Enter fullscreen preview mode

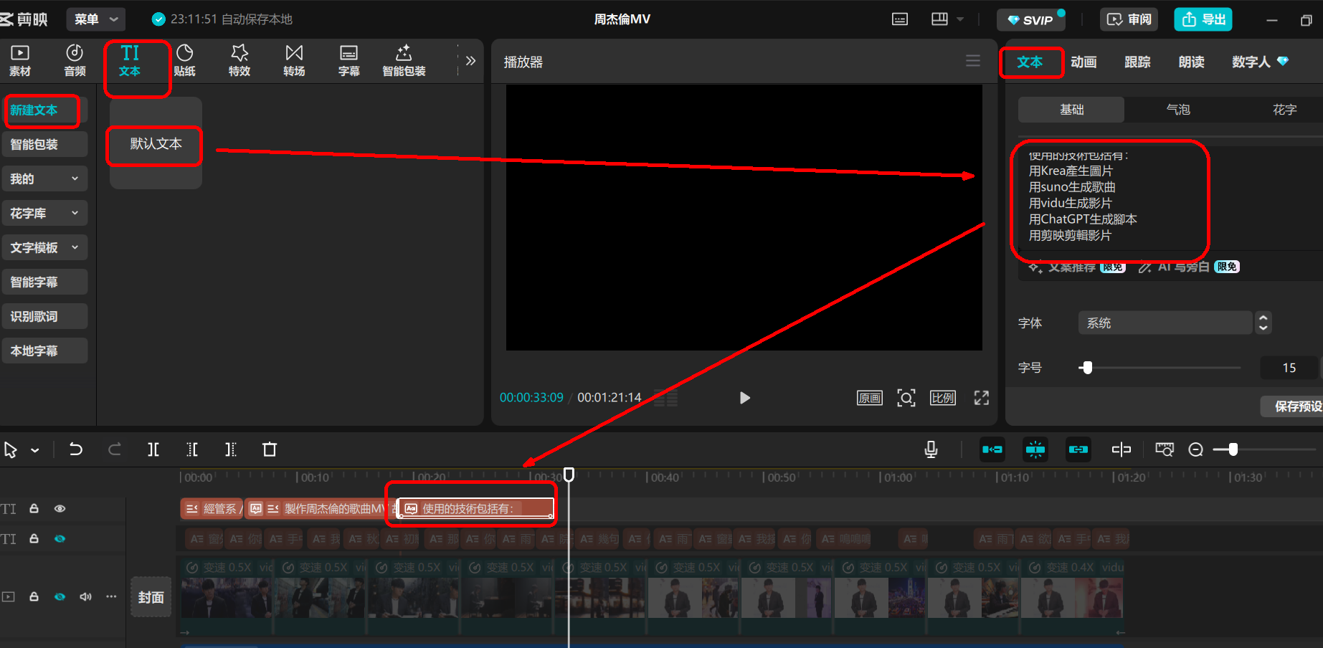pos(981,398)
